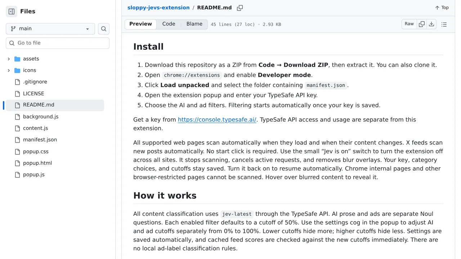Click the How it works heading
The height and width of the screenshot is (259, 461).
pos(165,196)
